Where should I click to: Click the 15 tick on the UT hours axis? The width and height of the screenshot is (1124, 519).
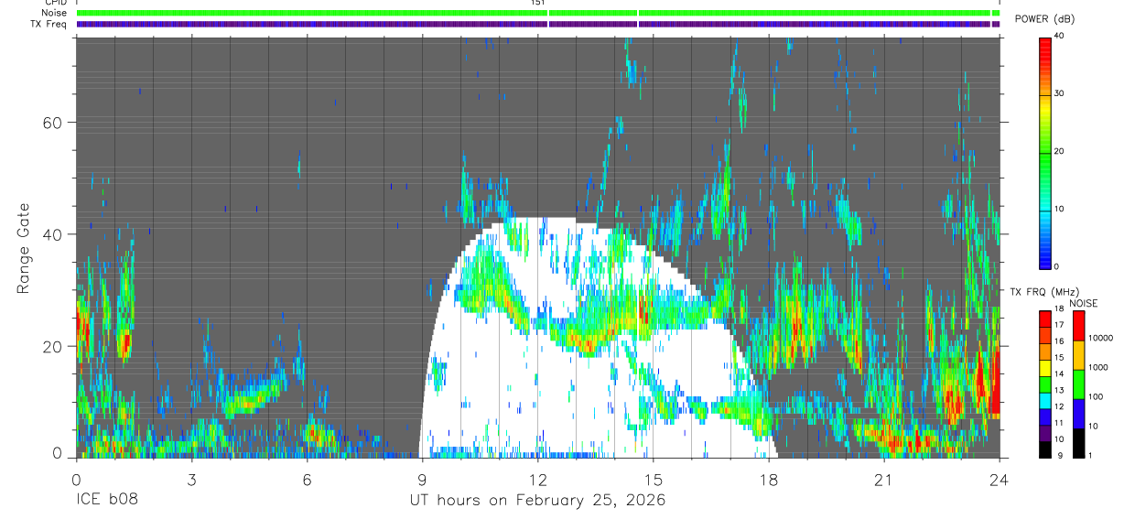(x=654, y=479)
